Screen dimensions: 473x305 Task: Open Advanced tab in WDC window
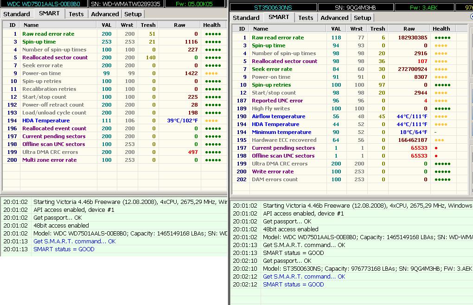(105, 14)
